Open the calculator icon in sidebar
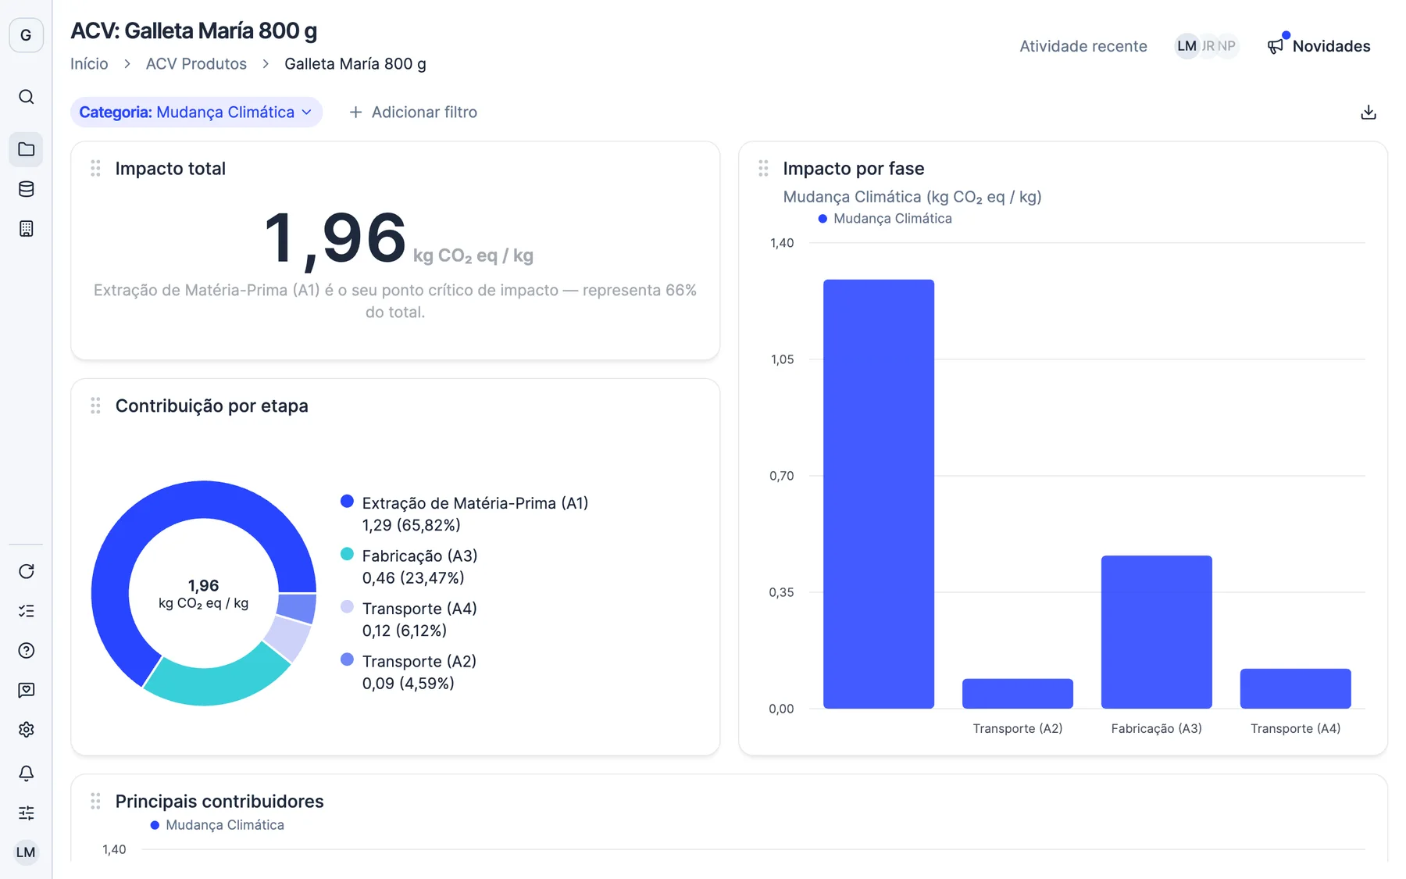1406x879 pixels. pos(26,229)
